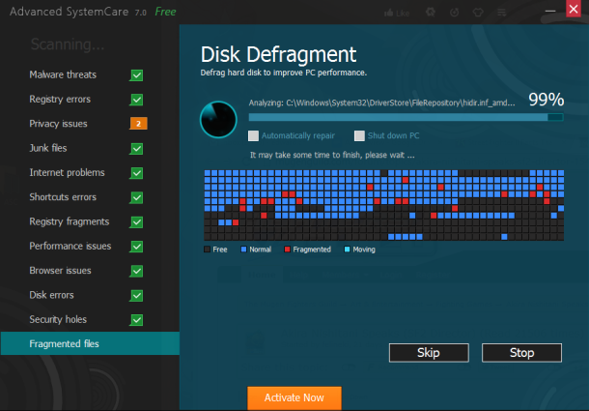The width and height of the screenshot is (589, 411).
Task: Click the Moving cyan legend swatch
Action: click(x=347, y=250)
